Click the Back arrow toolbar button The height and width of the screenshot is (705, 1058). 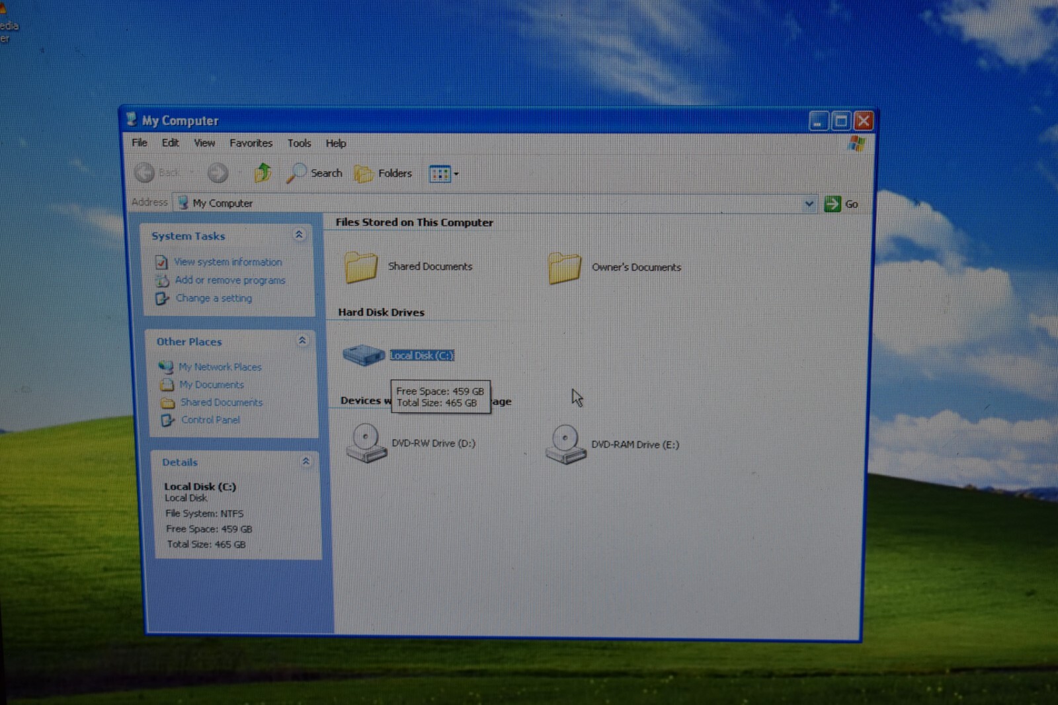point(144,172)
